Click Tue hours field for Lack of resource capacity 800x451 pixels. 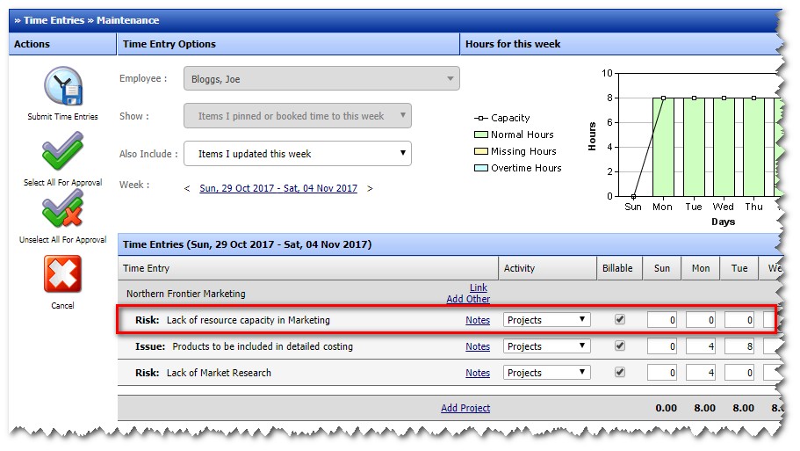(739, 320)
